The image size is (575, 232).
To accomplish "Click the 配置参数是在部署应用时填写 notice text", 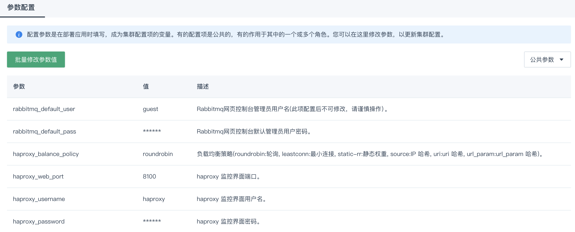I will (236, 34).
